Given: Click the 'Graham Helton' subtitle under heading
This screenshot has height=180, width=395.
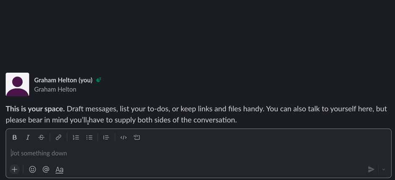Looking at the screenshot, I should point(55,89).
